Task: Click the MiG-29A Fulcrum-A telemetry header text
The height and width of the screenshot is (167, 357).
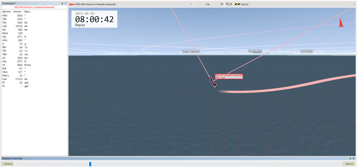Action: tap(34, 7)
